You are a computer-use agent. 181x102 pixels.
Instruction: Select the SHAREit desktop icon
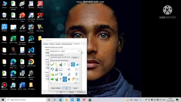click(x=5, y=28)
